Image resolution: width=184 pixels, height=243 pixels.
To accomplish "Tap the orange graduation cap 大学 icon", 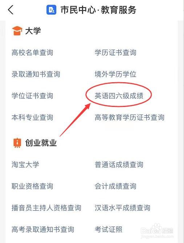I will point(17,31).
